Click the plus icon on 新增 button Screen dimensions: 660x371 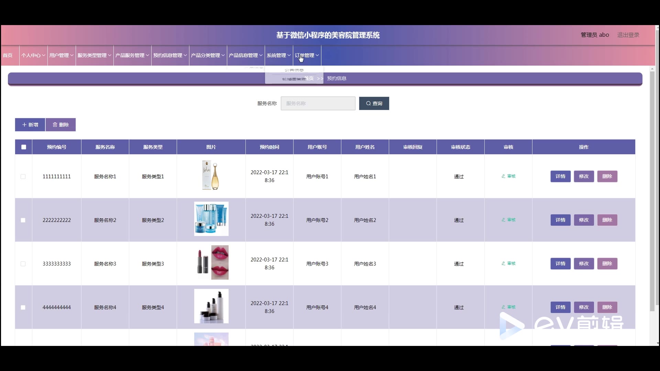(24, 125)
